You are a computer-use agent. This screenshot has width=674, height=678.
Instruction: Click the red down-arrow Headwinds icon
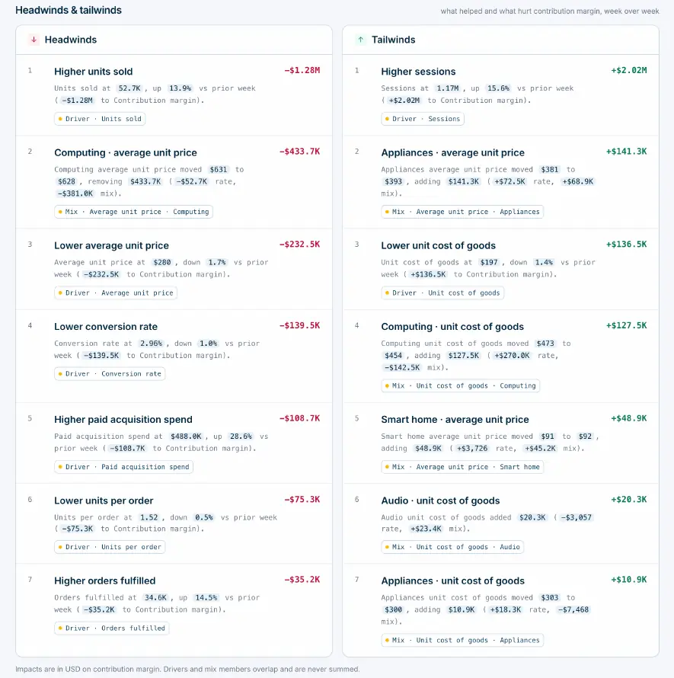tap(34, 40)
